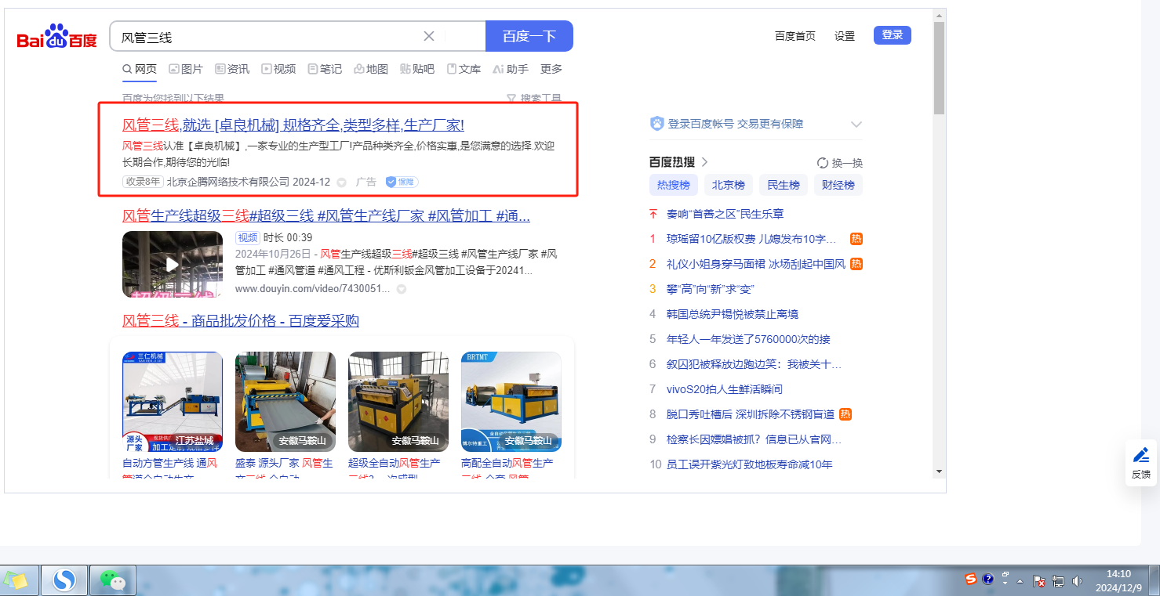
Task: Open the WeChat taskbar icon
Action: (113, 580)
